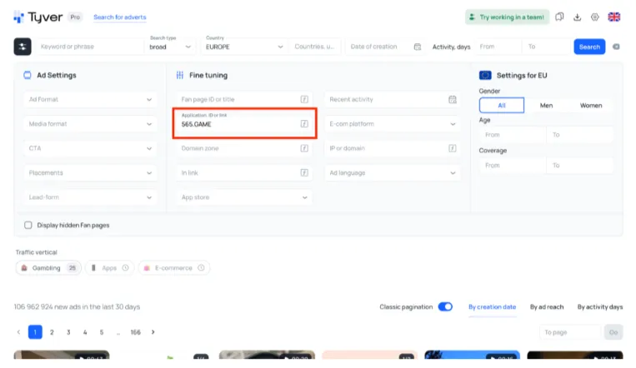636x368 pixels.
Task: Select Women gender option
Action: point(591,106)
